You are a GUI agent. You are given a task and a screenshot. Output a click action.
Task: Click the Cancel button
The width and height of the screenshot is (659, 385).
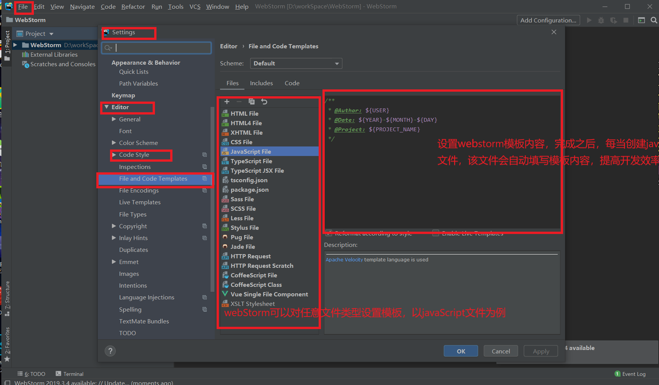501,351
